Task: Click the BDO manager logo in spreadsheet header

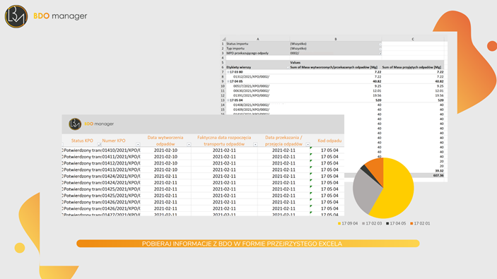Action: tap(91, 124)
